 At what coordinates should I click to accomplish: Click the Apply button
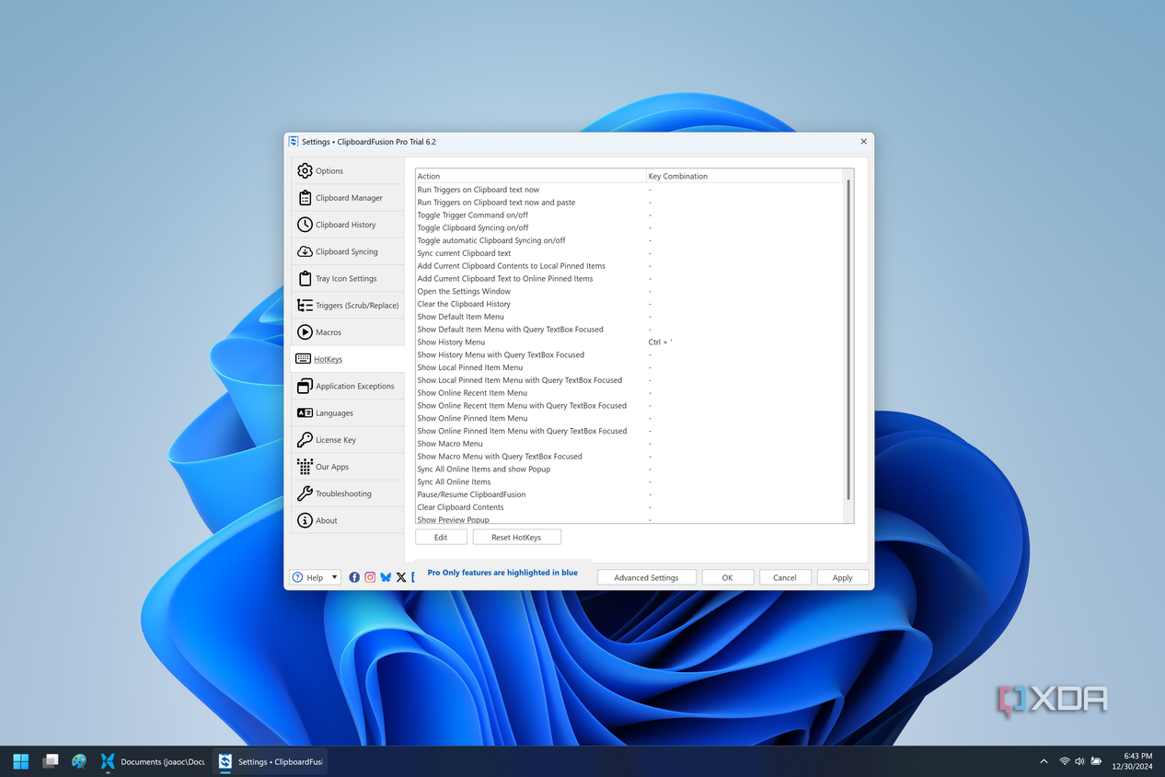point(842,577)
